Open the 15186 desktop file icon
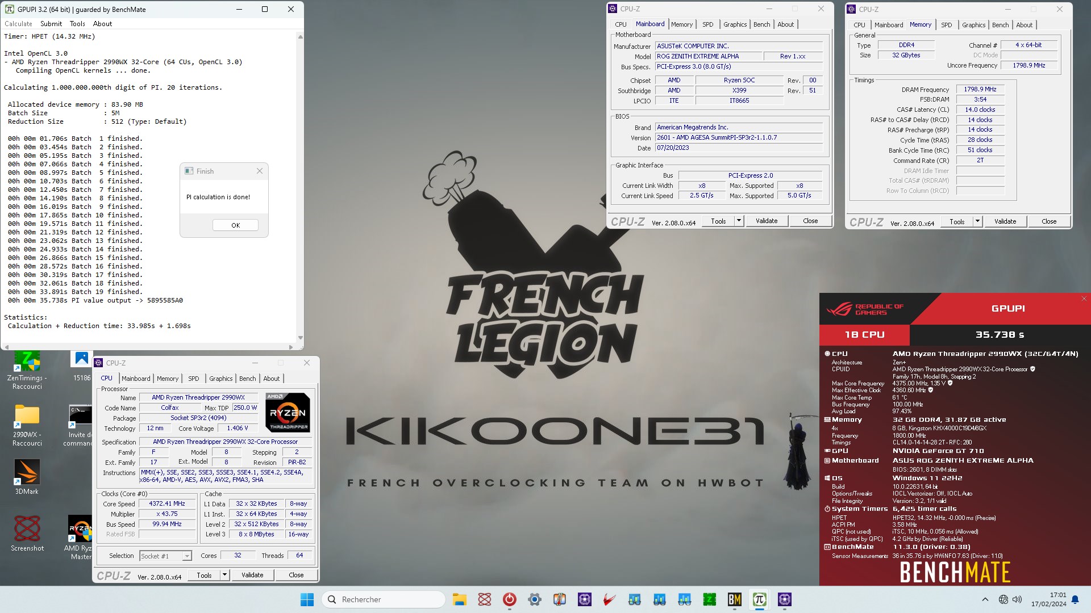 (x=82, y=366)
